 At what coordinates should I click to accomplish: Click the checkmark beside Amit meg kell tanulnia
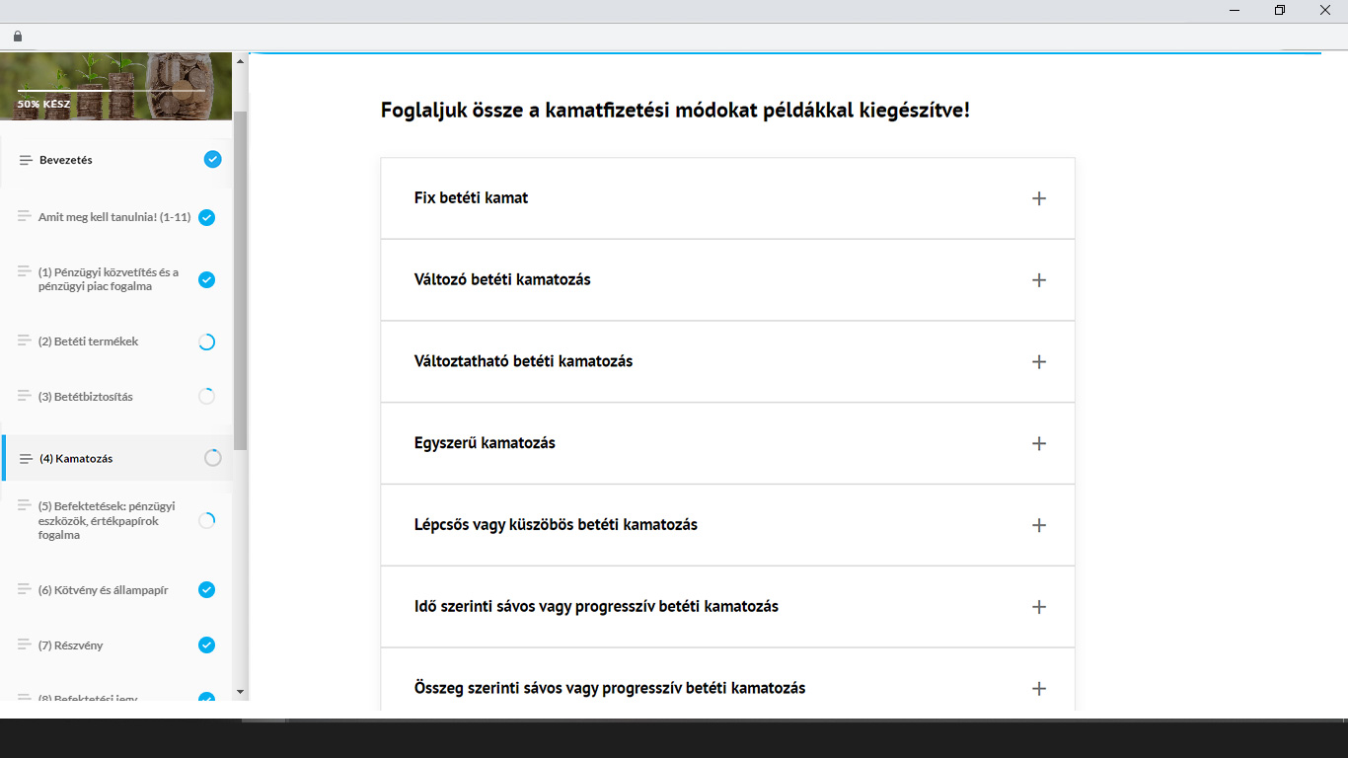(206, 217)
